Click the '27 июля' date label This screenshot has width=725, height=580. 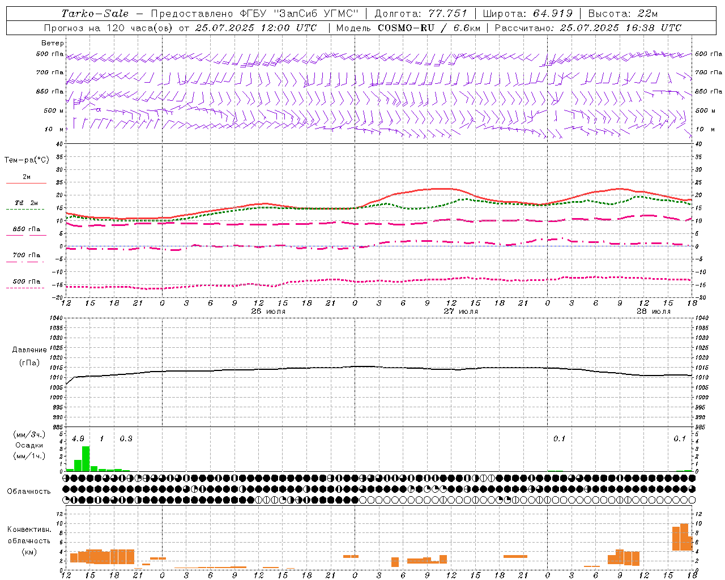tap(460, 312)
